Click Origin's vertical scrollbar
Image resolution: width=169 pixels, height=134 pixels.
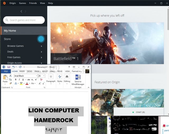tap(168, 19)
